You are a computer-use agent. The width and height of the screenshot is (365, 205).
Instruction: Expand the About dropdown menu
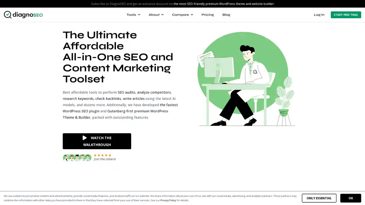pos(156,15)
